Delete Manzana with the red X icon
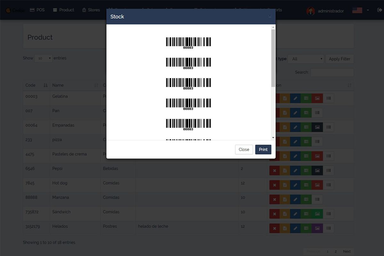Image resolution: width=384 pixels, height=256 pixels. [274, 199]
